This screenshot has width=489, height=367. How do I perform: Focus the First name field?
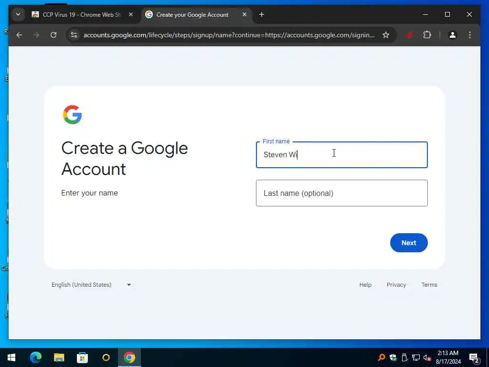click(x=342, y=155)
